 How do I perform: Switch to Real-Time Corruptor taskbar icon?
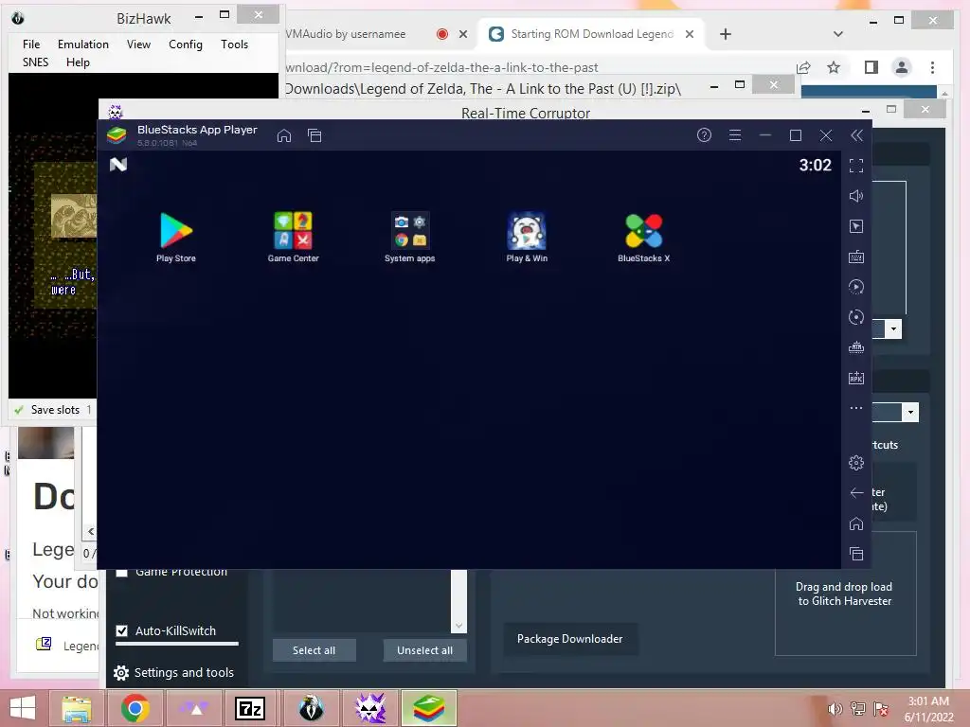[x=370, y=708]
